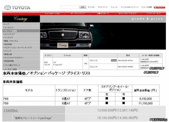Click the LS600hL model label
The width and height of the screenshot is (169, 122).
pyautogui.click(x=11, y=111)
